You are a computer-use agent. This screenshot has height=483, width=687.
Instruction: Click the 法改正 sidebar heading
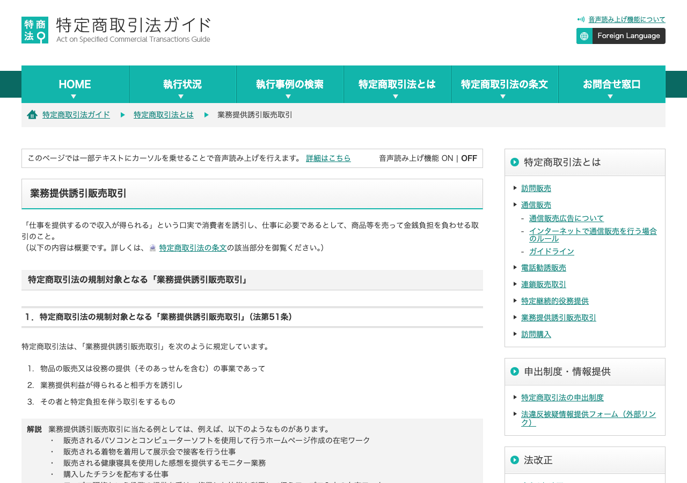(538, 460)
